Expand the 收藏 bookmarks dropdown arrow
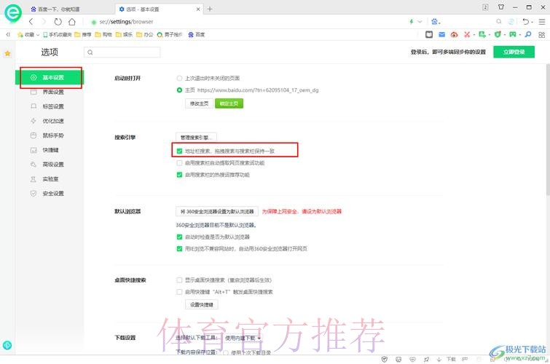The height and width of the screenshot is (364, 550). pyautogui.click(x=37, y=34)
